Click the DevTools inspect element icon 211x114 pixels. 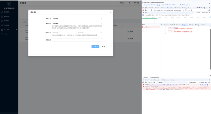pos(143,8)
